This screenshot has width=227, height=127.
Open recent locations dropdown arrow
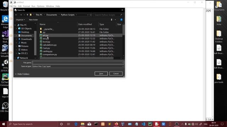click(24, 15)
